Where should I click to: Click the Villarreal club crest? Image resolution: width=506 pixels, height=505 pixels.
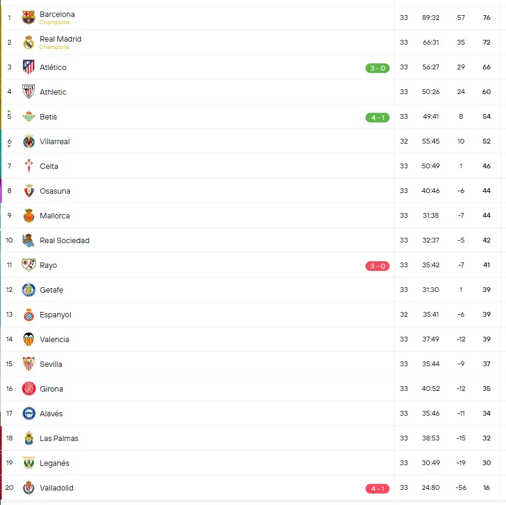coord(28,141)
